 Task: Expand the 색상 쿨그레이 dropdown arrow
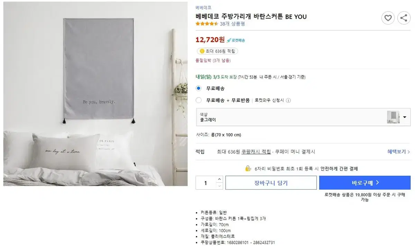(405, 117)
